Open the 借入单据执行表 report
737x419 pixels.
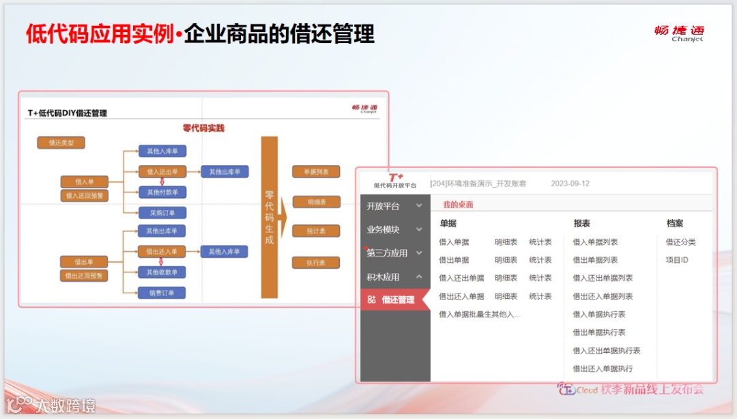tap(599, 314)
